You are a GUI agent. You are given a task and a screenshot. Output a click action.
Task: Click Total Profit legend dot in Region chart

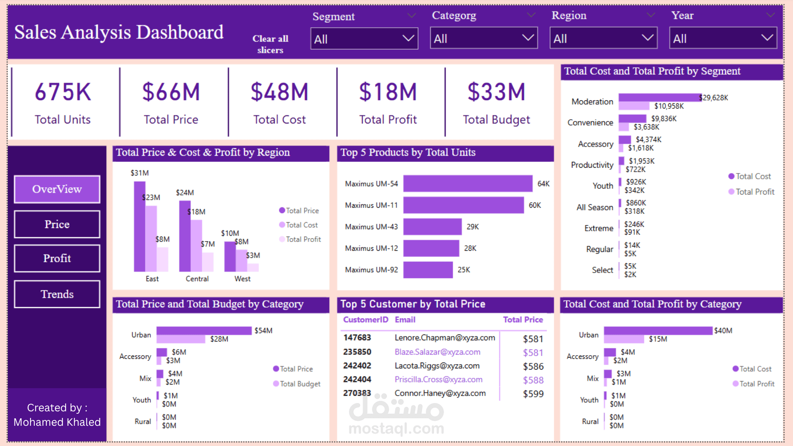click(282, 239)
